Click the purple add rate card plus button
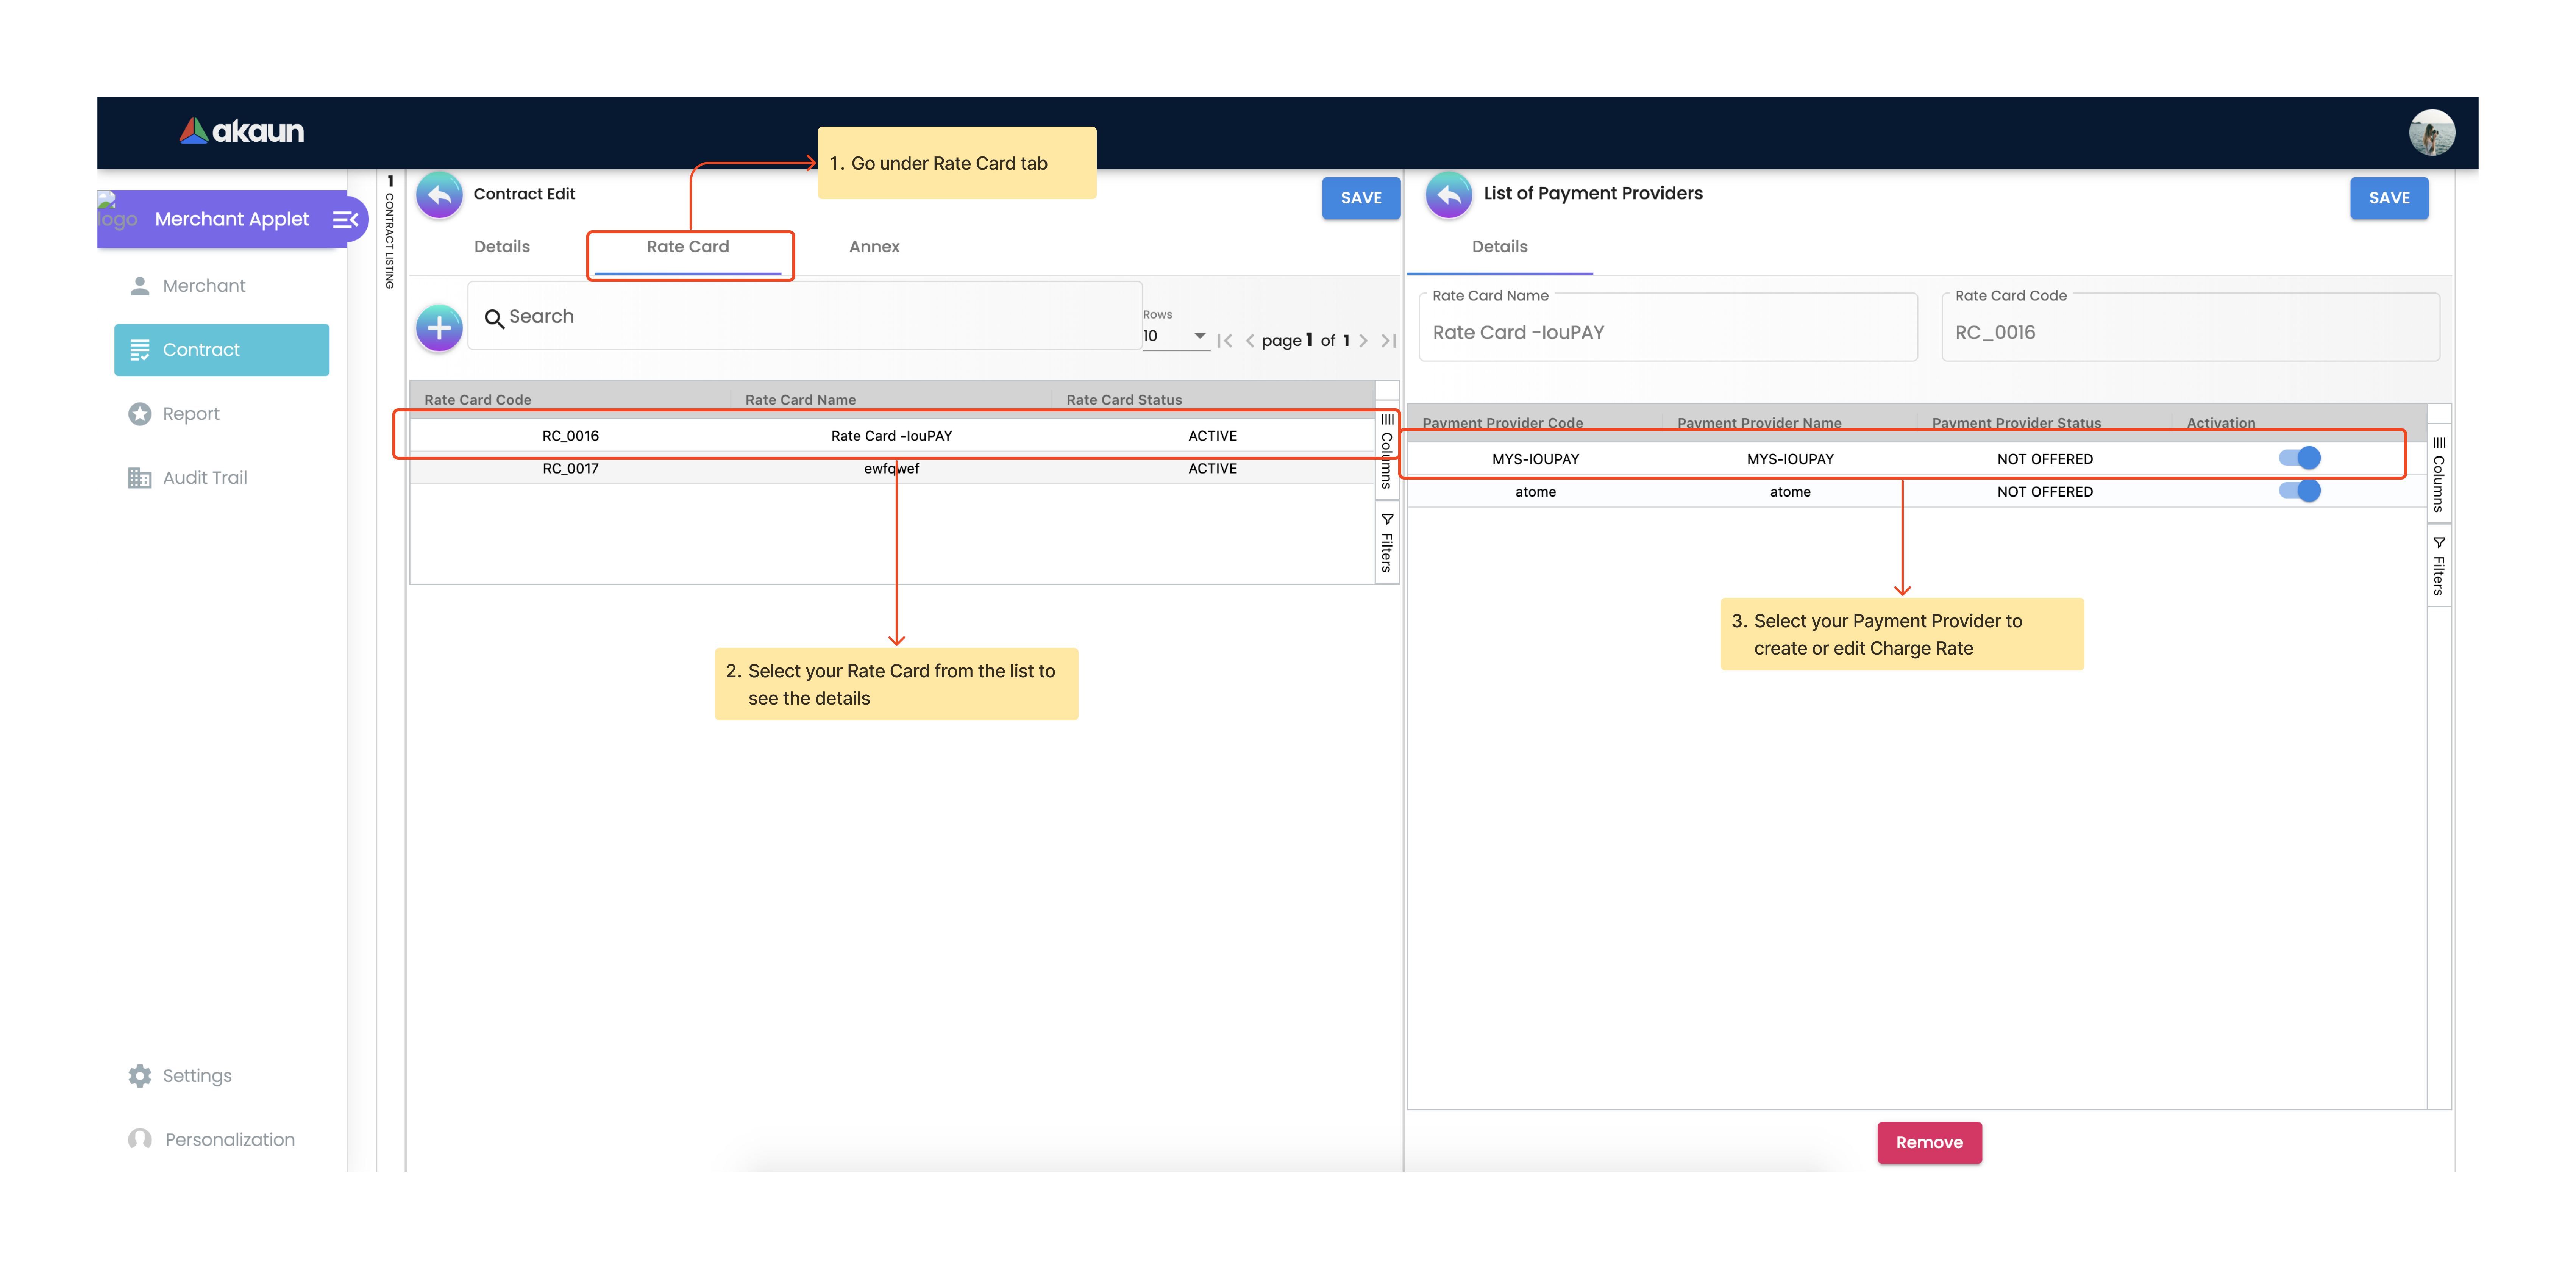Screen dimensions: 2576x1269 [438, 328]
